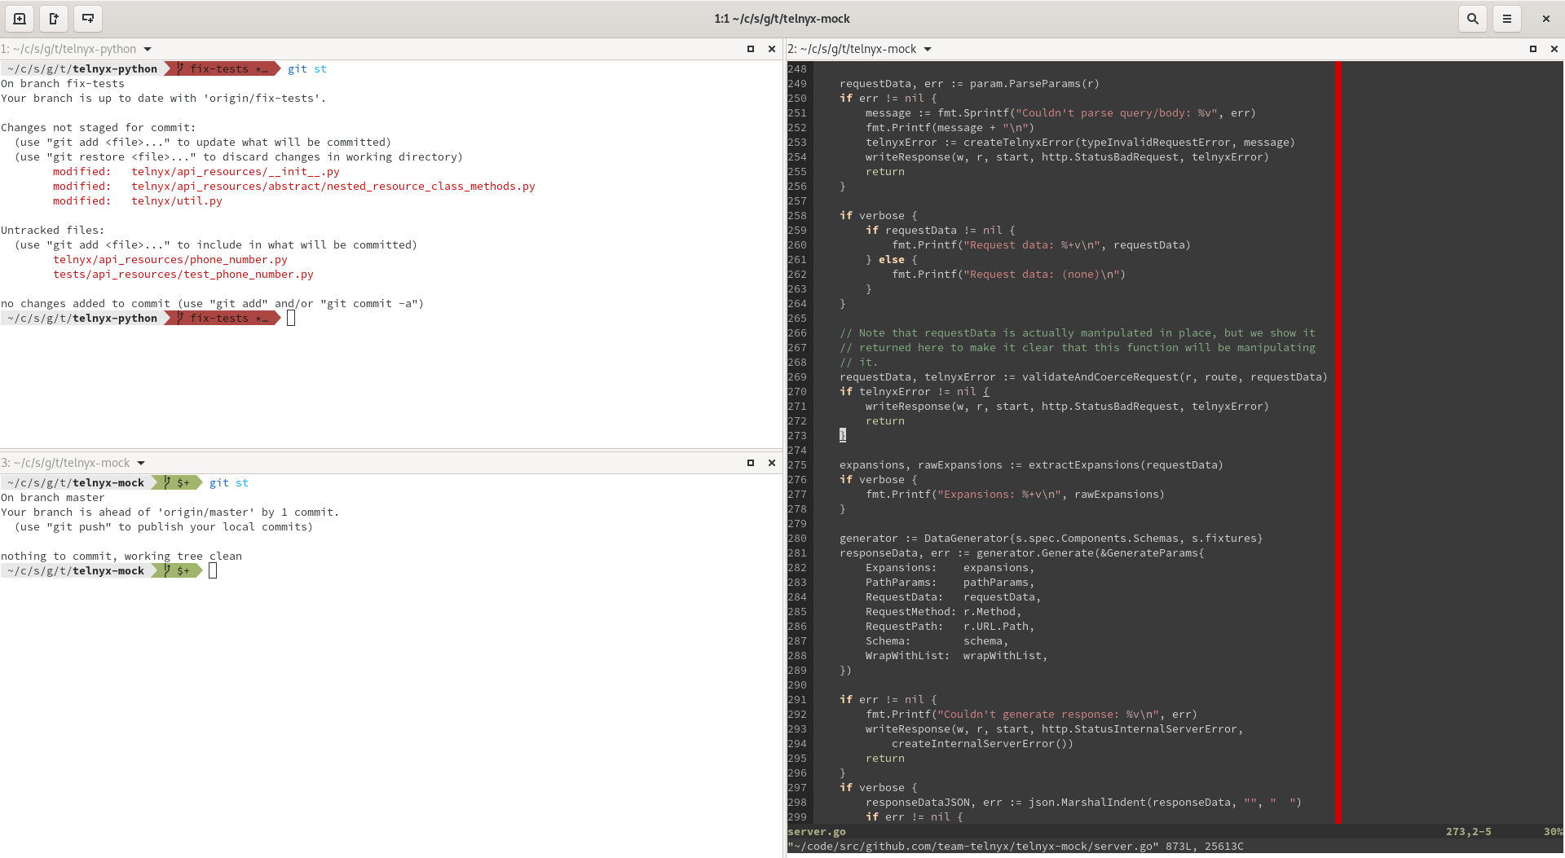
Task: Click extractExpansions call on line 275
Action: point(1125,464)
